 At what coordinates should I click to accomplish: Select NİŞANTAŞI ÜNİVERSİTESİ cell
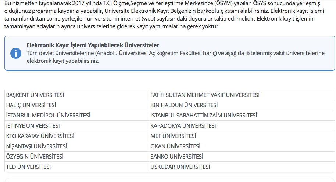point(77,146)
